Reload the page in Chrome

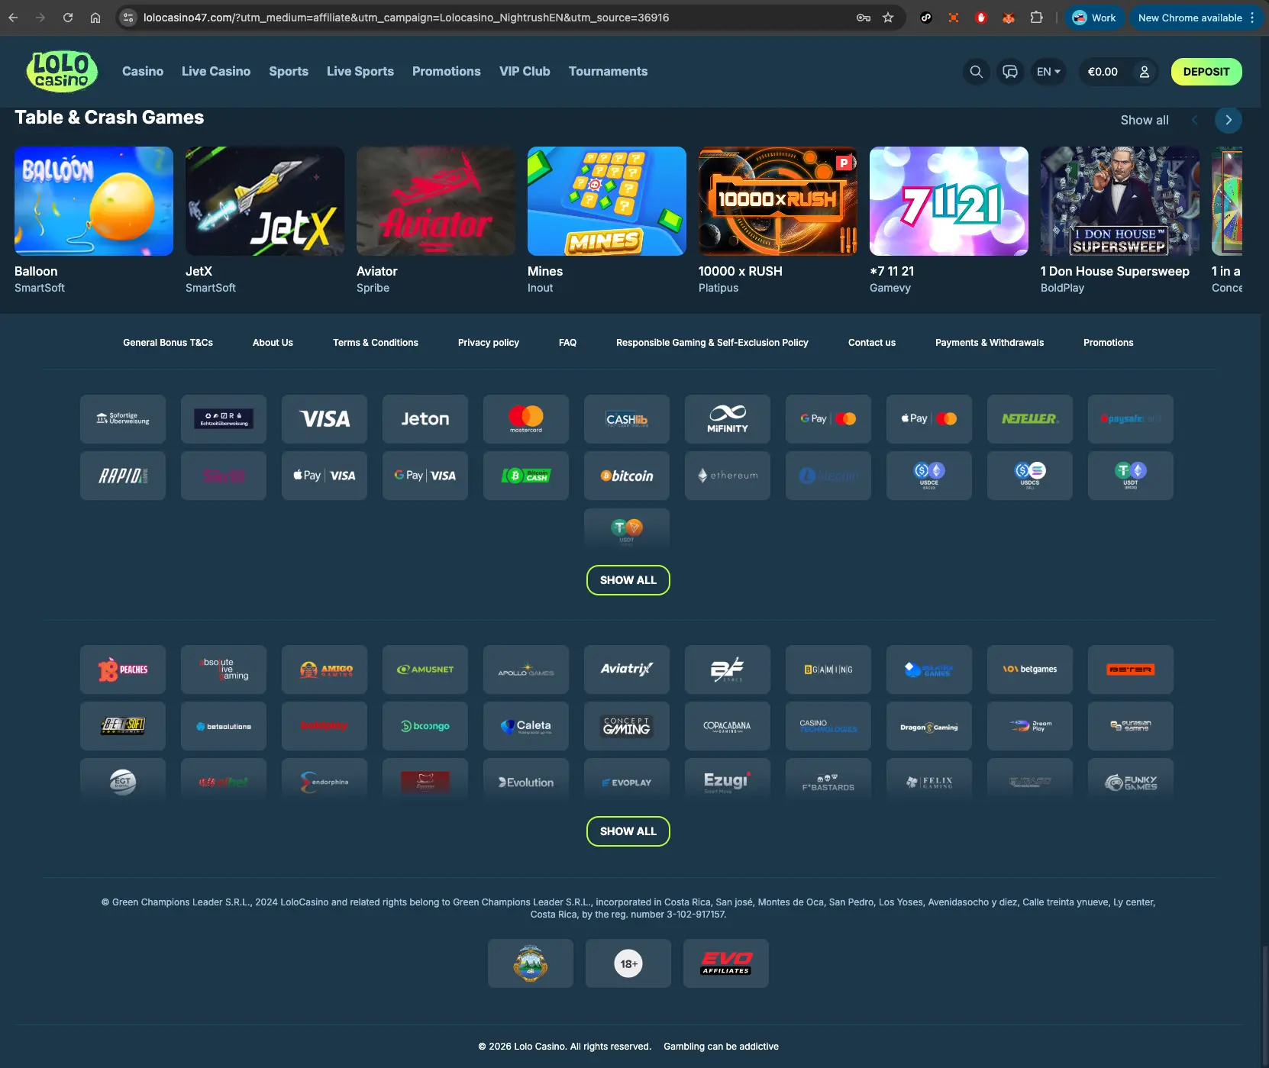point(68,18)
